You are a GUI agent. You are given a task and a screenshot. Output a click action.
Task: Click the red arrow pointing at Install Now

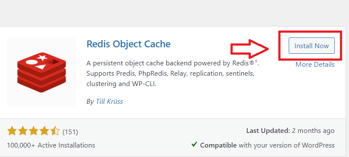pos(250,49)
